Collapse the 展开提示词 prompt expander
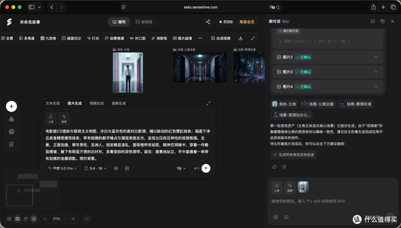The height and width of the screenshot is (228, 401). [288, 31]
